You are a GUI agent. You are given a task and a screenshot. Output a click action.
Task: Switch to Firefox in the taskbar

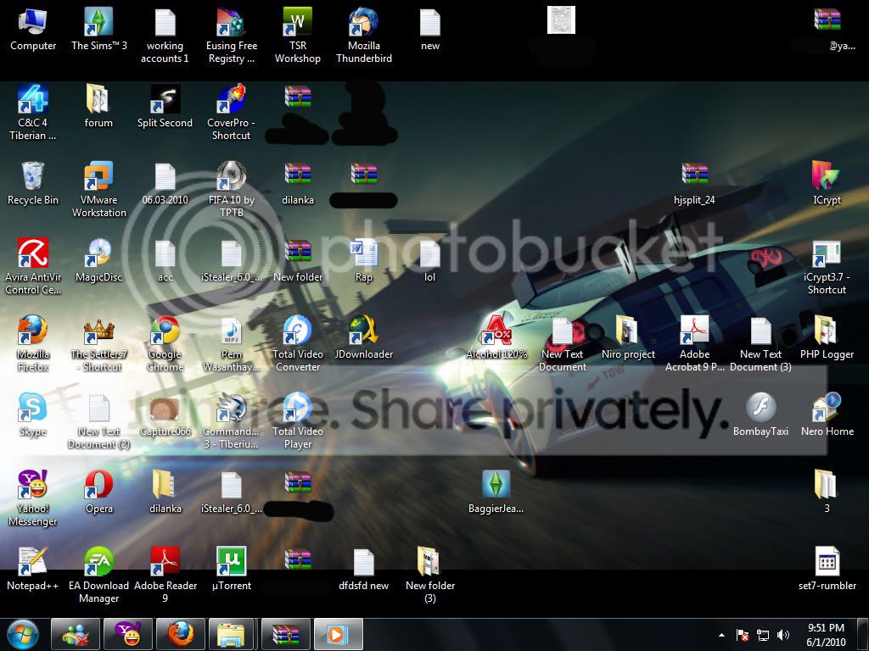pos(181,634)
